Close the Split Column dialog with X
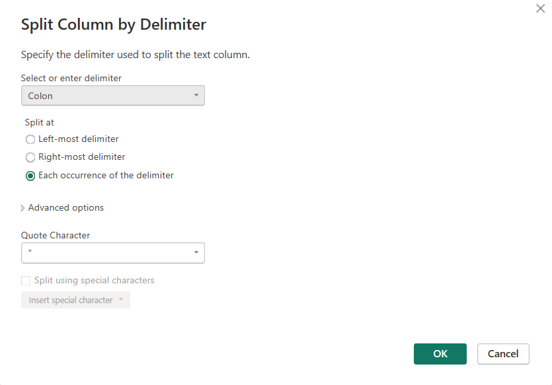552x385 pixels. [540, 9]
